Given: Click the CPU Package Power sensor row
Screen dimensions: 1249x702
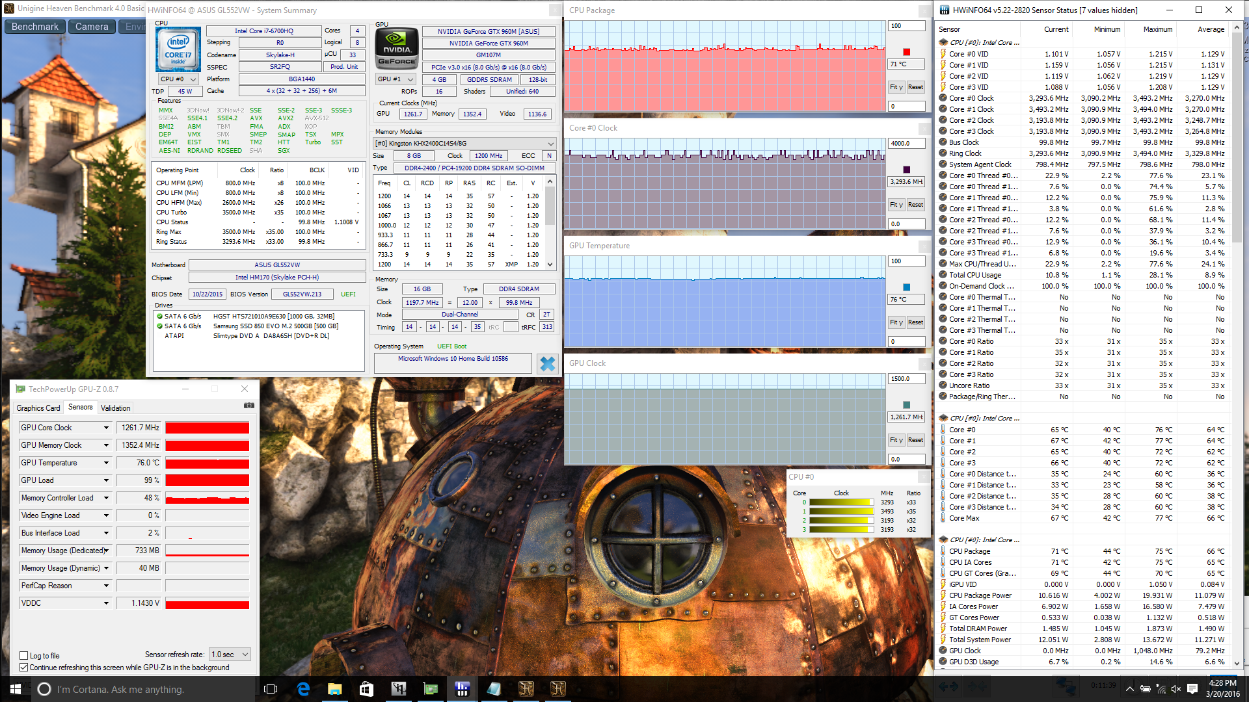Looking at the screenshot, I should (x=1083, y=595).
